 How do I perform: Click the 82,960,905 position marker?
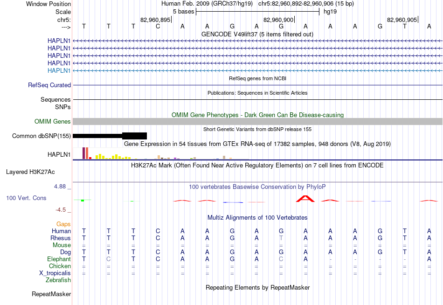pos(402,20)
